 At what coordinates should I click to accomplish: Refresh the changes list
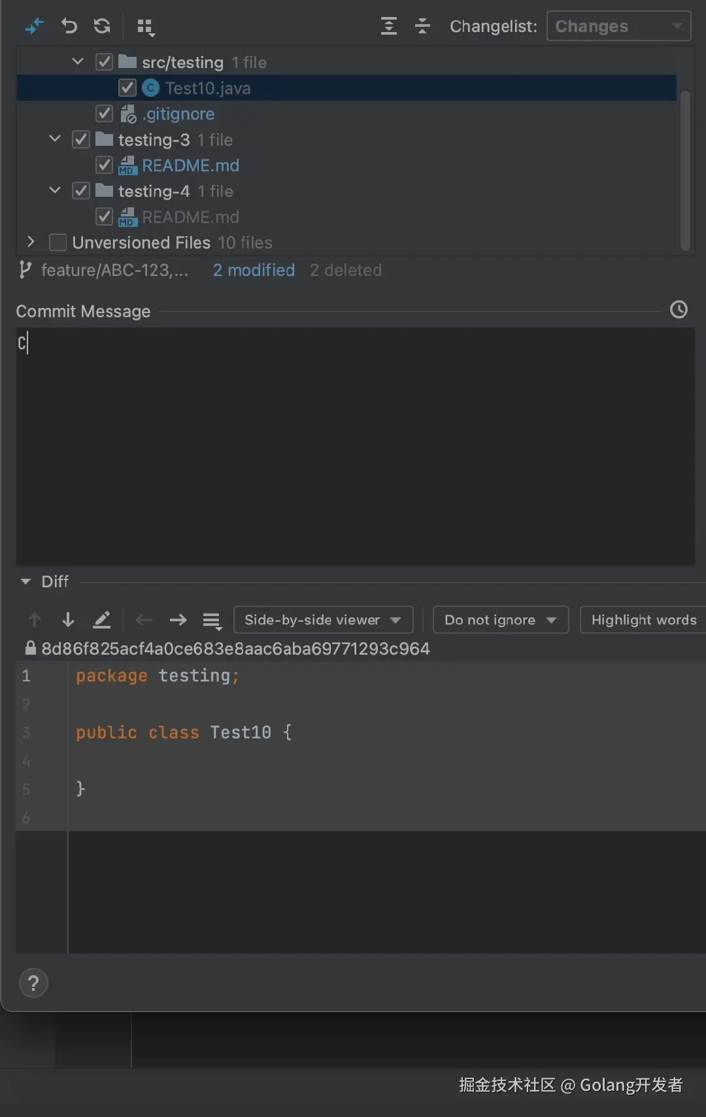[x=102, y=26]
